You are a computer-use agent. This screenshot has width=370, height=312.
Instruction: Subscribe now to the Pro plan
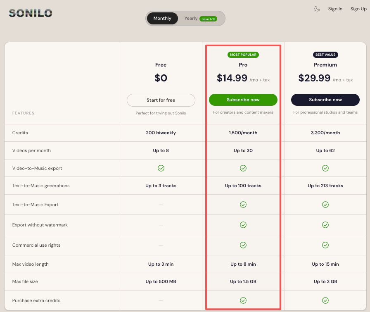coord(243,100)
